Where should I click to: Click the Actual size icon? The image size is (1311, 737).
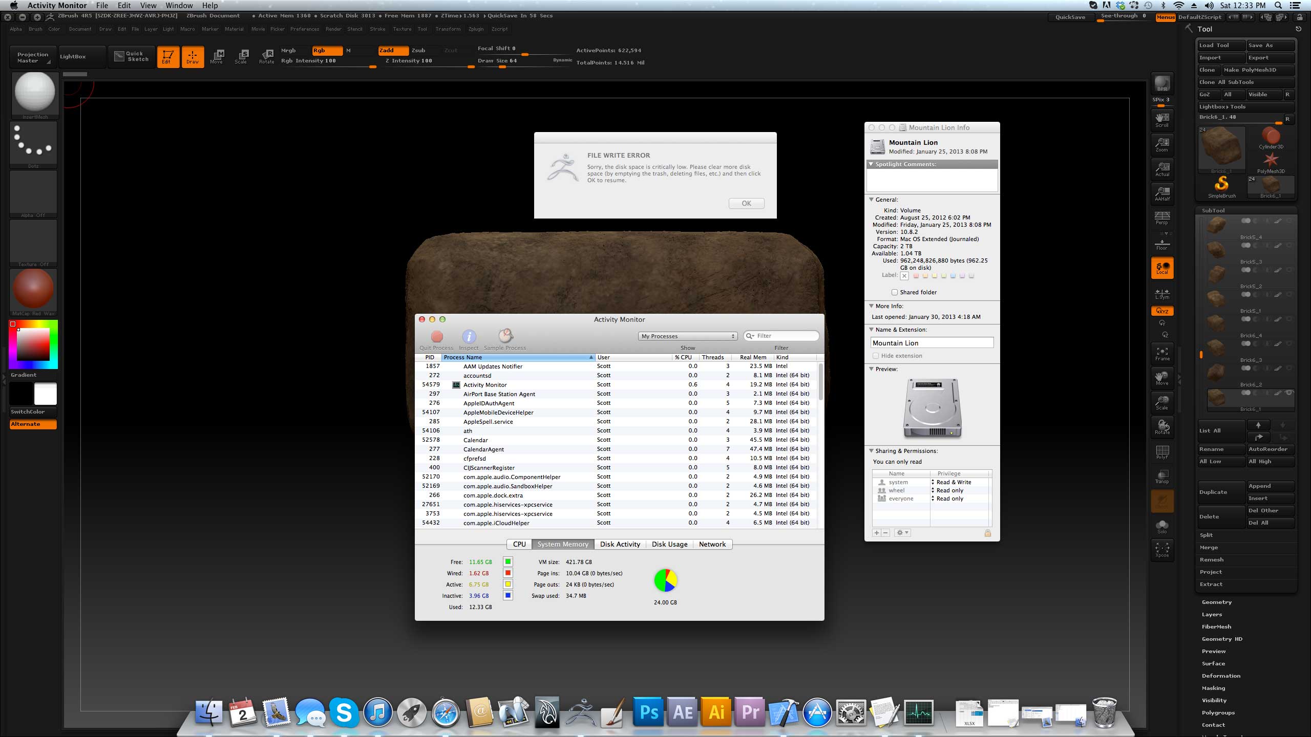pos(1162,169)
